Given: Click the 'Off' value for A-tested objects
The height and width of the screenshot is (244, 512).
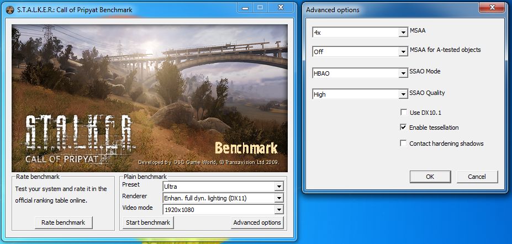Looking at the screenshot, I should 318,51.
